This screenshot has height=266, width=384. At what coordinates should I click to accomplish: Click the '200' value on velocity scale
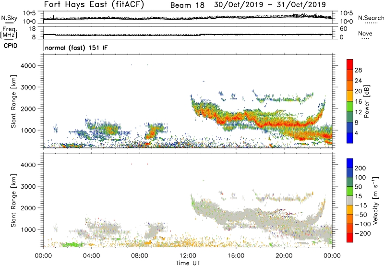click(x=360, y=168)
